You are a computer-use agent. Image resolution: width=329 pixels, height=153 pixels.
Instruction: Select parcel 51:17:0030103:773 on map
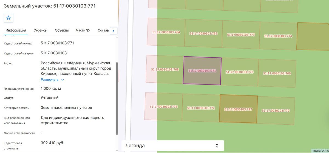(x=241, y=35)
